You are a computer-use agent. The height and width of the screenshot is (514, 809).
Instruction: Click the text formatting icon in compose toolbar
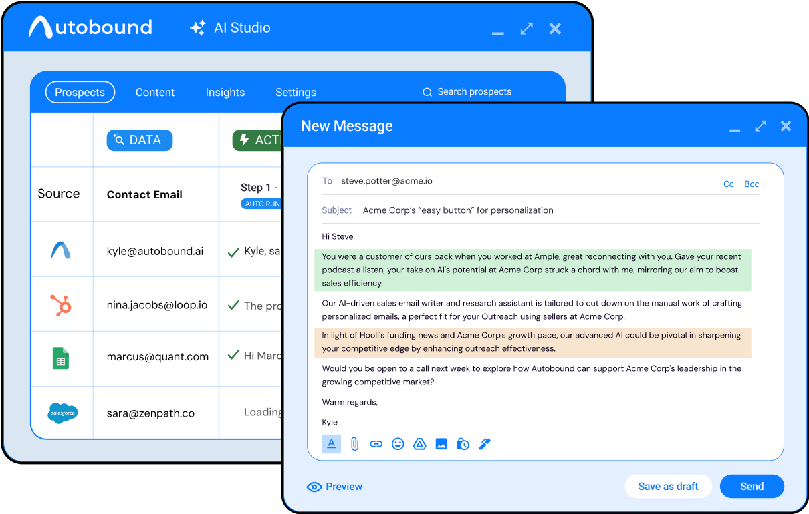[332, 444]
